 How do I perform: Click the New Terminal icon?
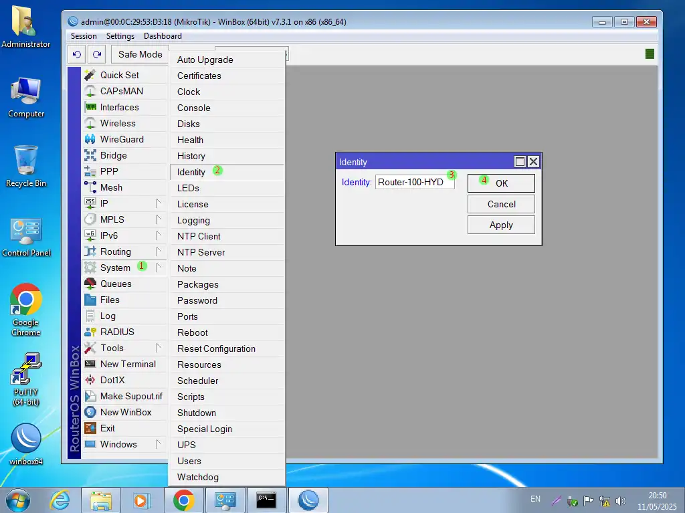[90, 364]
